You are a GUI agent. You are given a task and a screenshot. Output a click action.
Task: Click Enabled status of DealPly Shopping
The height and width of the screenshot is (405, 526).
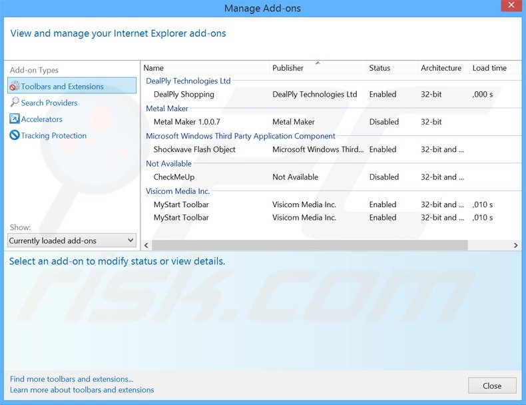[x=383, y=95]
